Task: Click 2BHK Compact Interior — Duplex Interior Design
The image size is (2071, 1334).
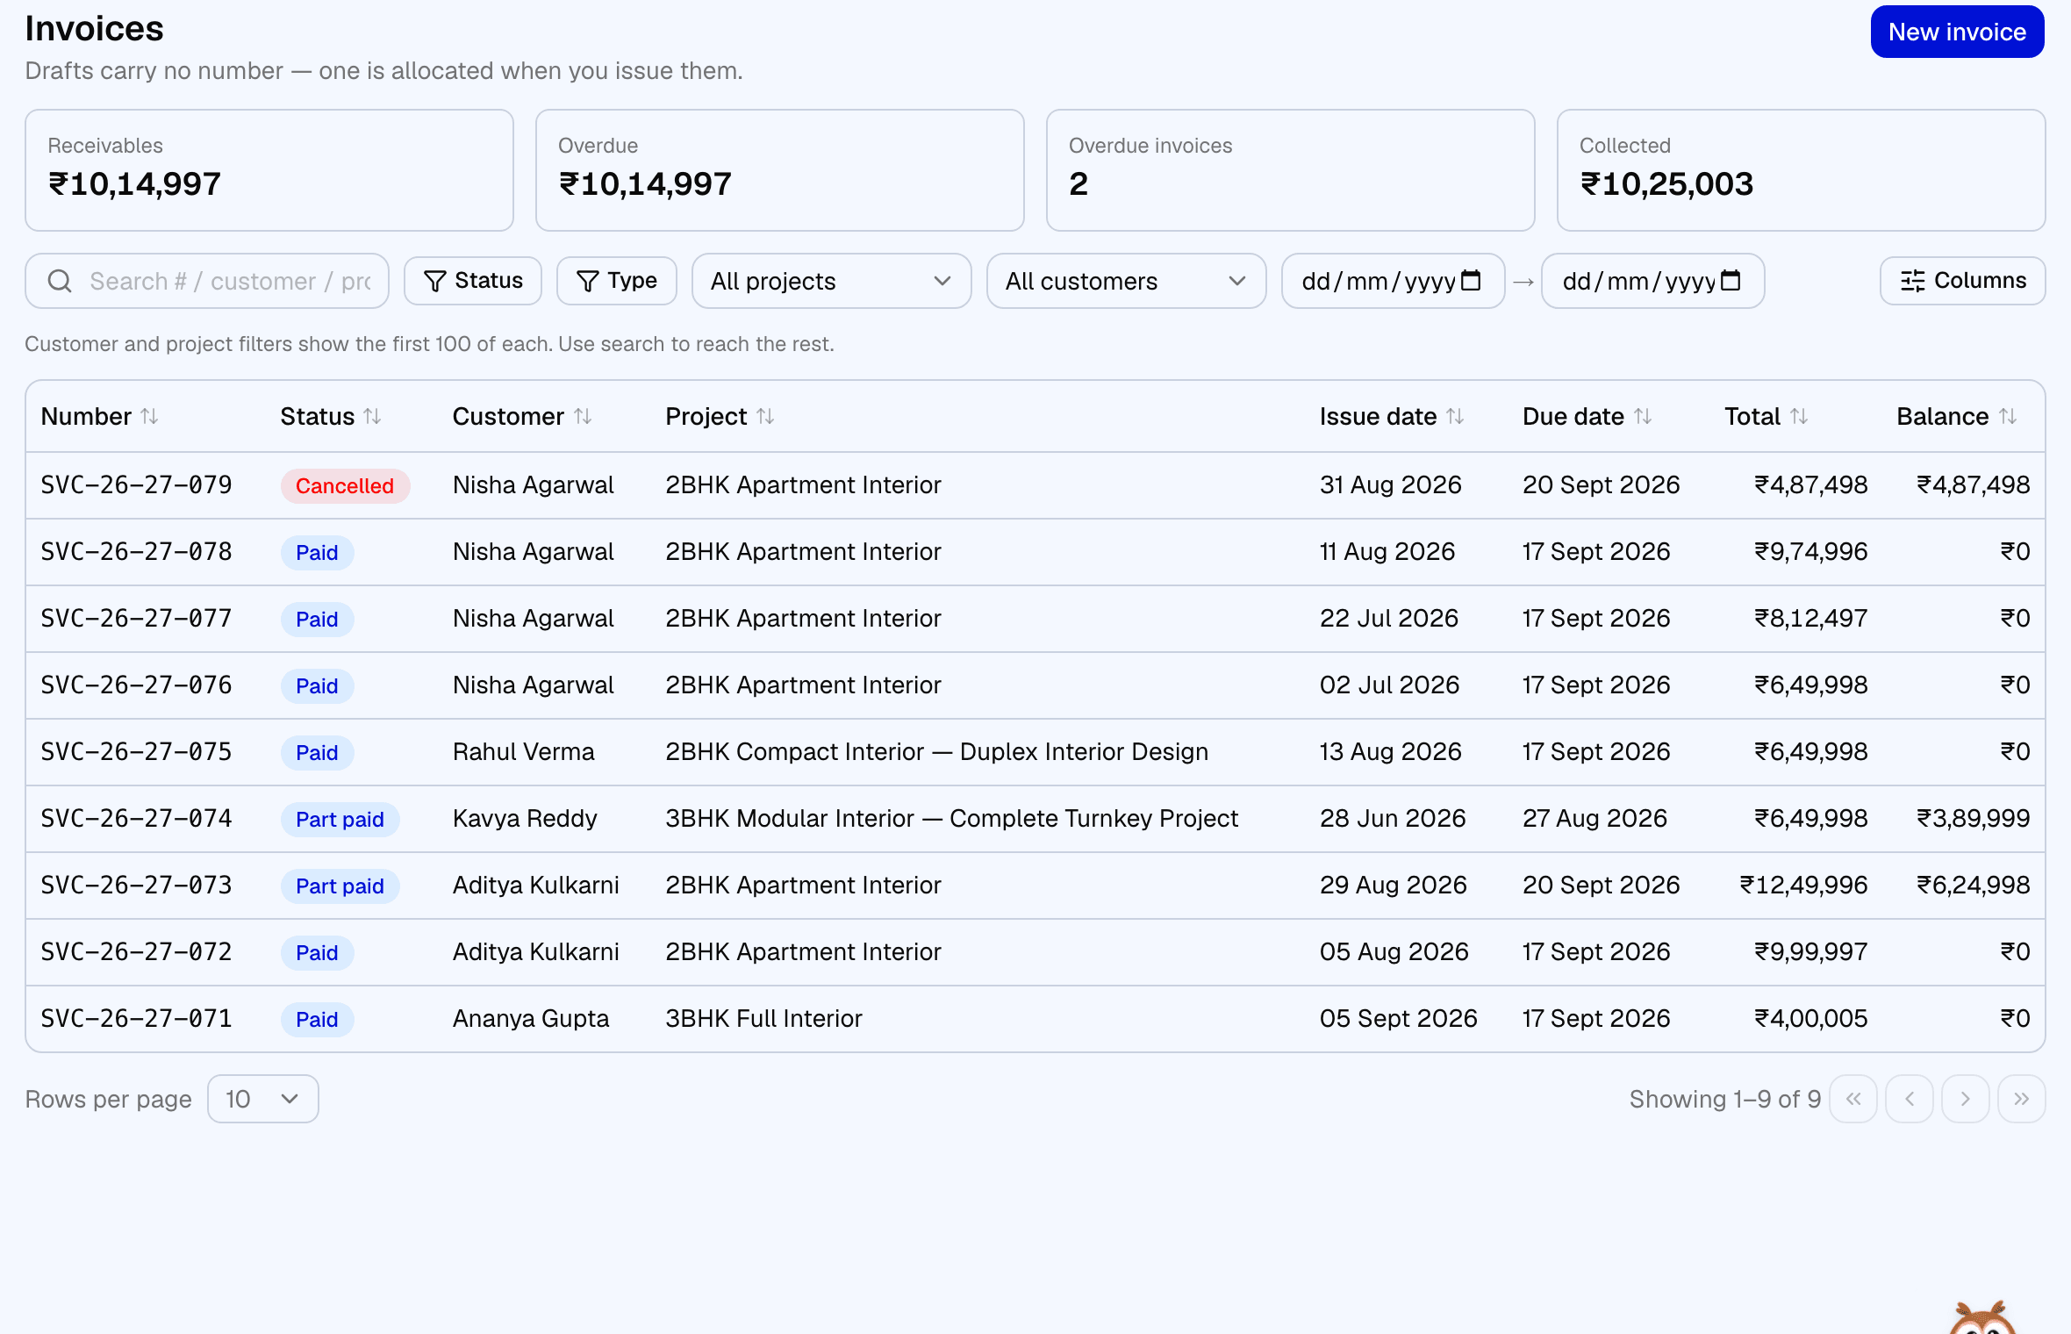Action: click(936, 751)
